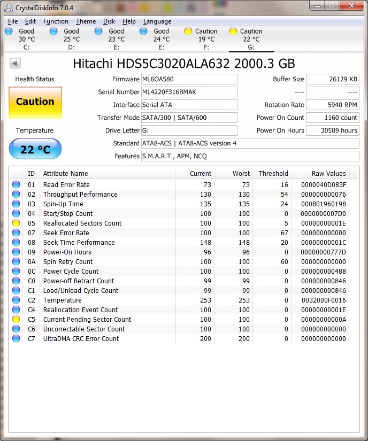Open the Language menu
The image size is (368, 441).
(157, 21)
